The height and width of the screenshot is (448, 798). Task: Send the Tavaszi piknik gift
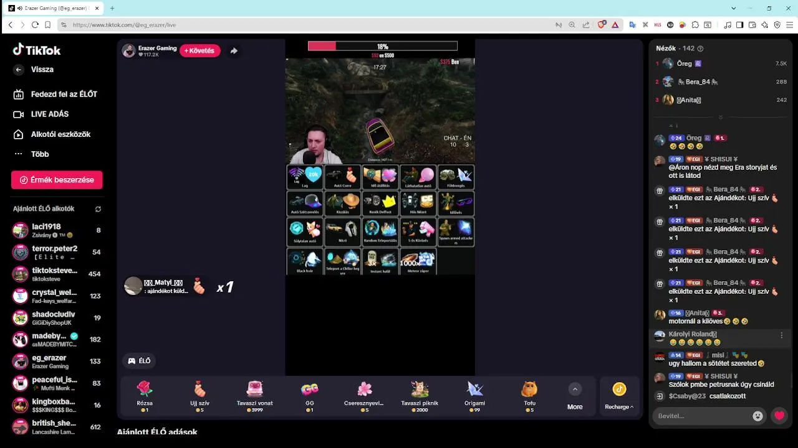420,396
